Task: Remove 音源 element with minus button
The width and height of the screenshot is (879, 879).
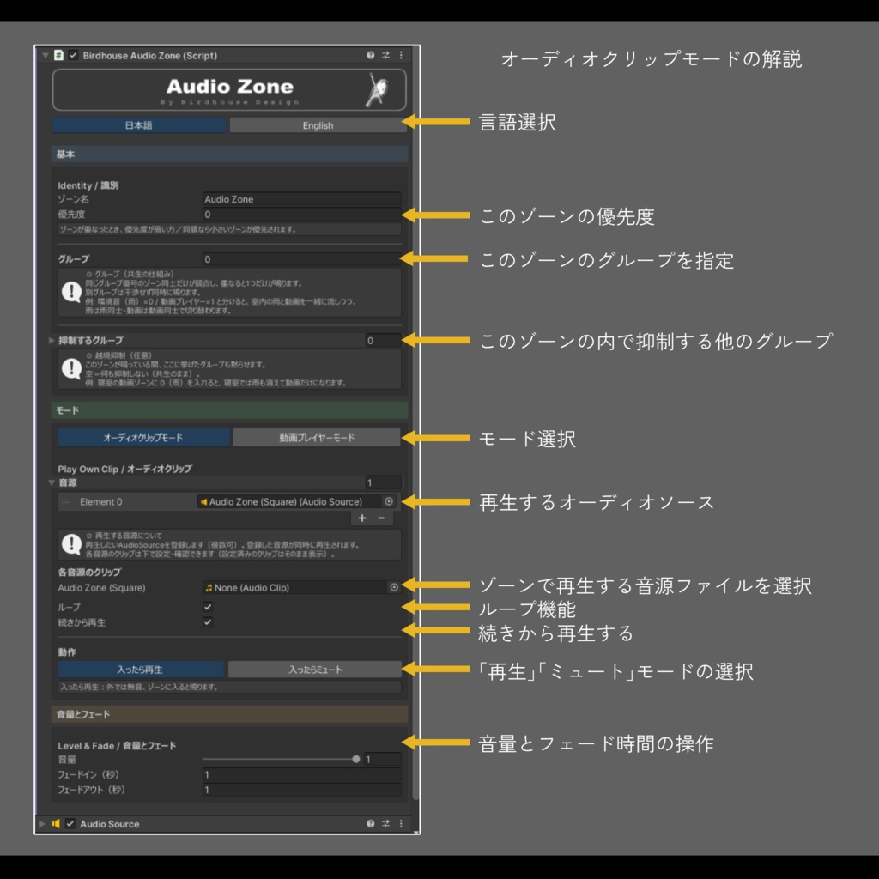Action: (382, 518)
